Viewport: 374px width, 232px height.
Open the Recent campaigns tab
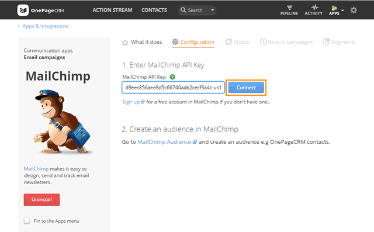[286, 42]
